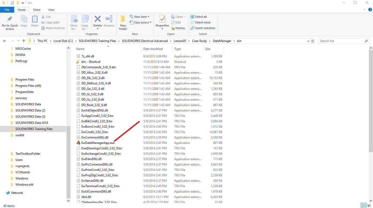The image size is (373, 208).
Task: Open recent locations dropdown arrow
Action: pyautogui.click(x=18, y=41)
